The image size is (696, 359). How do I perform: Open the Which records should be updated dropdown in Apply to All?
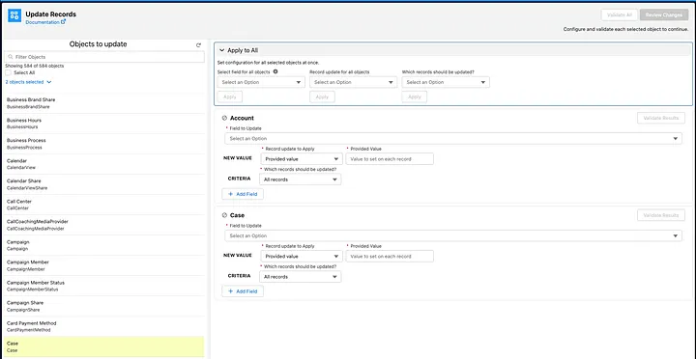pyautogui.click(x=446, y=82)
